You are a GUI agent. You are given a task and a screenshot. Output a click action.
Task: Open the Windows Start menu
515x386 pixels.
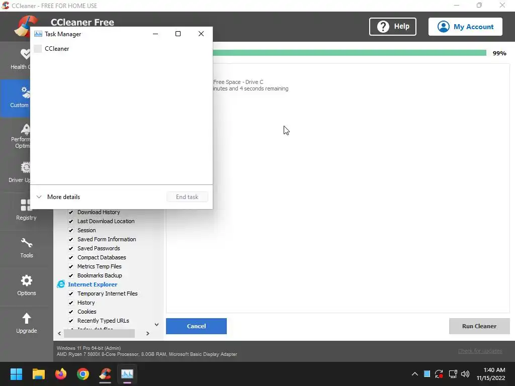(x=16, y=374)
